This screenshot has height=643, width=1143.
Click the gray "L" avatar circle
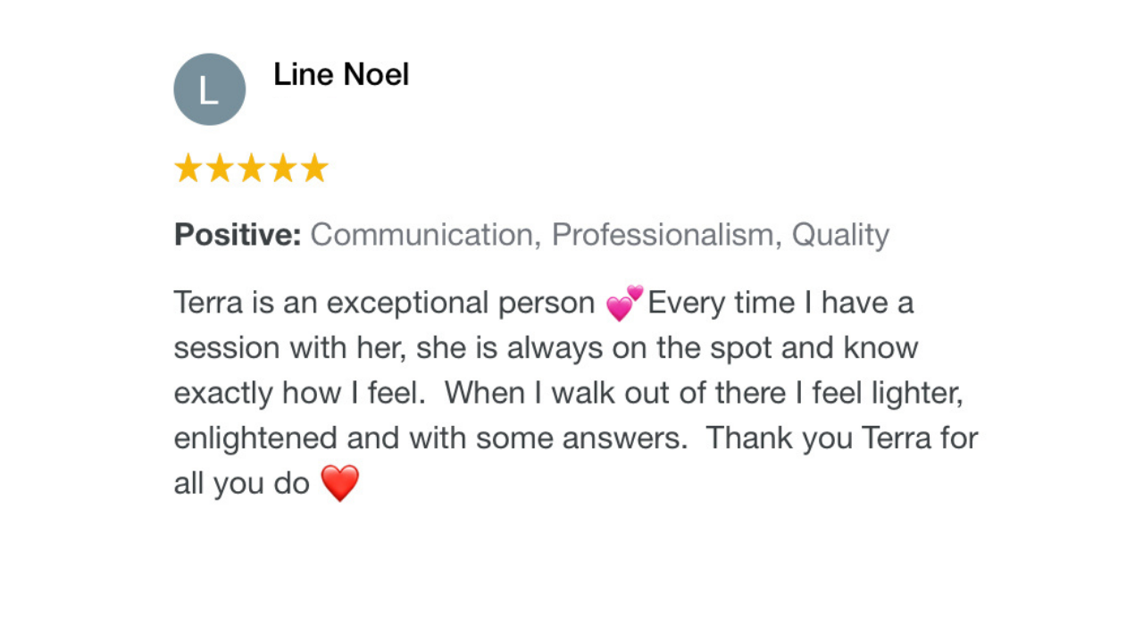tap(209, 89)
